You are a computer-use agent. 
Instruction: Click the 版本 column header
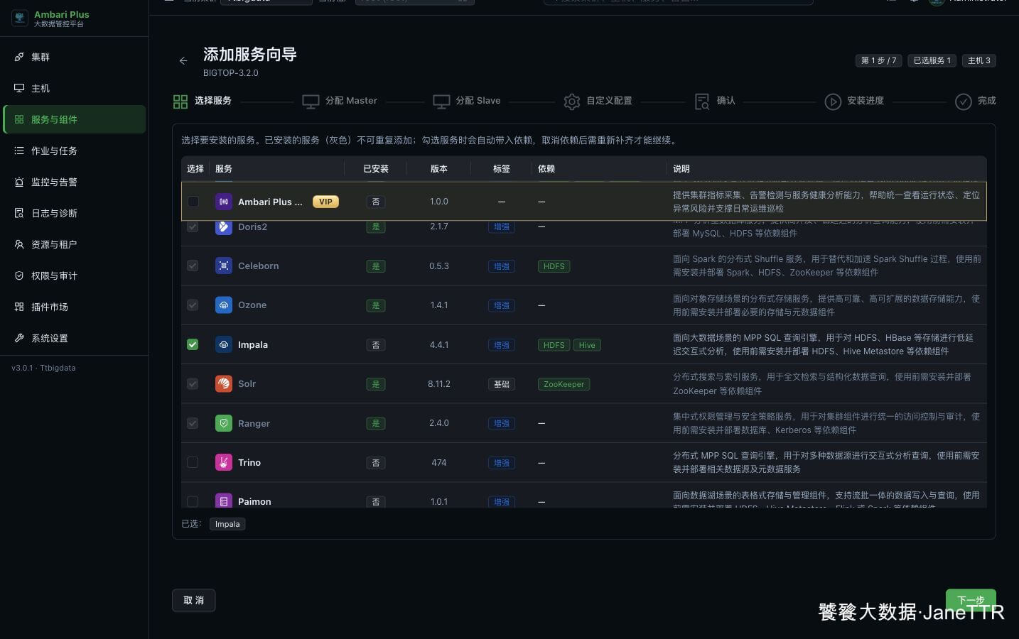[439, 169]
